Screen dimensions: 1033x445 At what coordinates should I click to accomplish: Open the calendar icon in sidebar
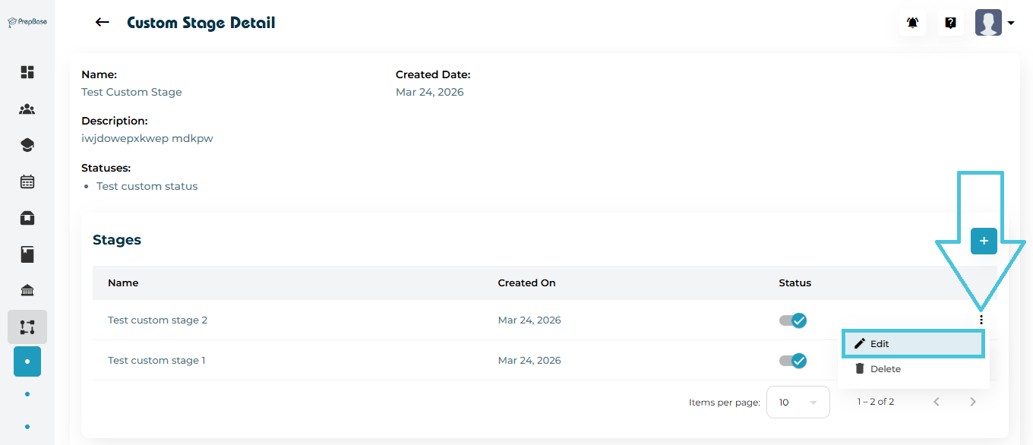[27, 181]
